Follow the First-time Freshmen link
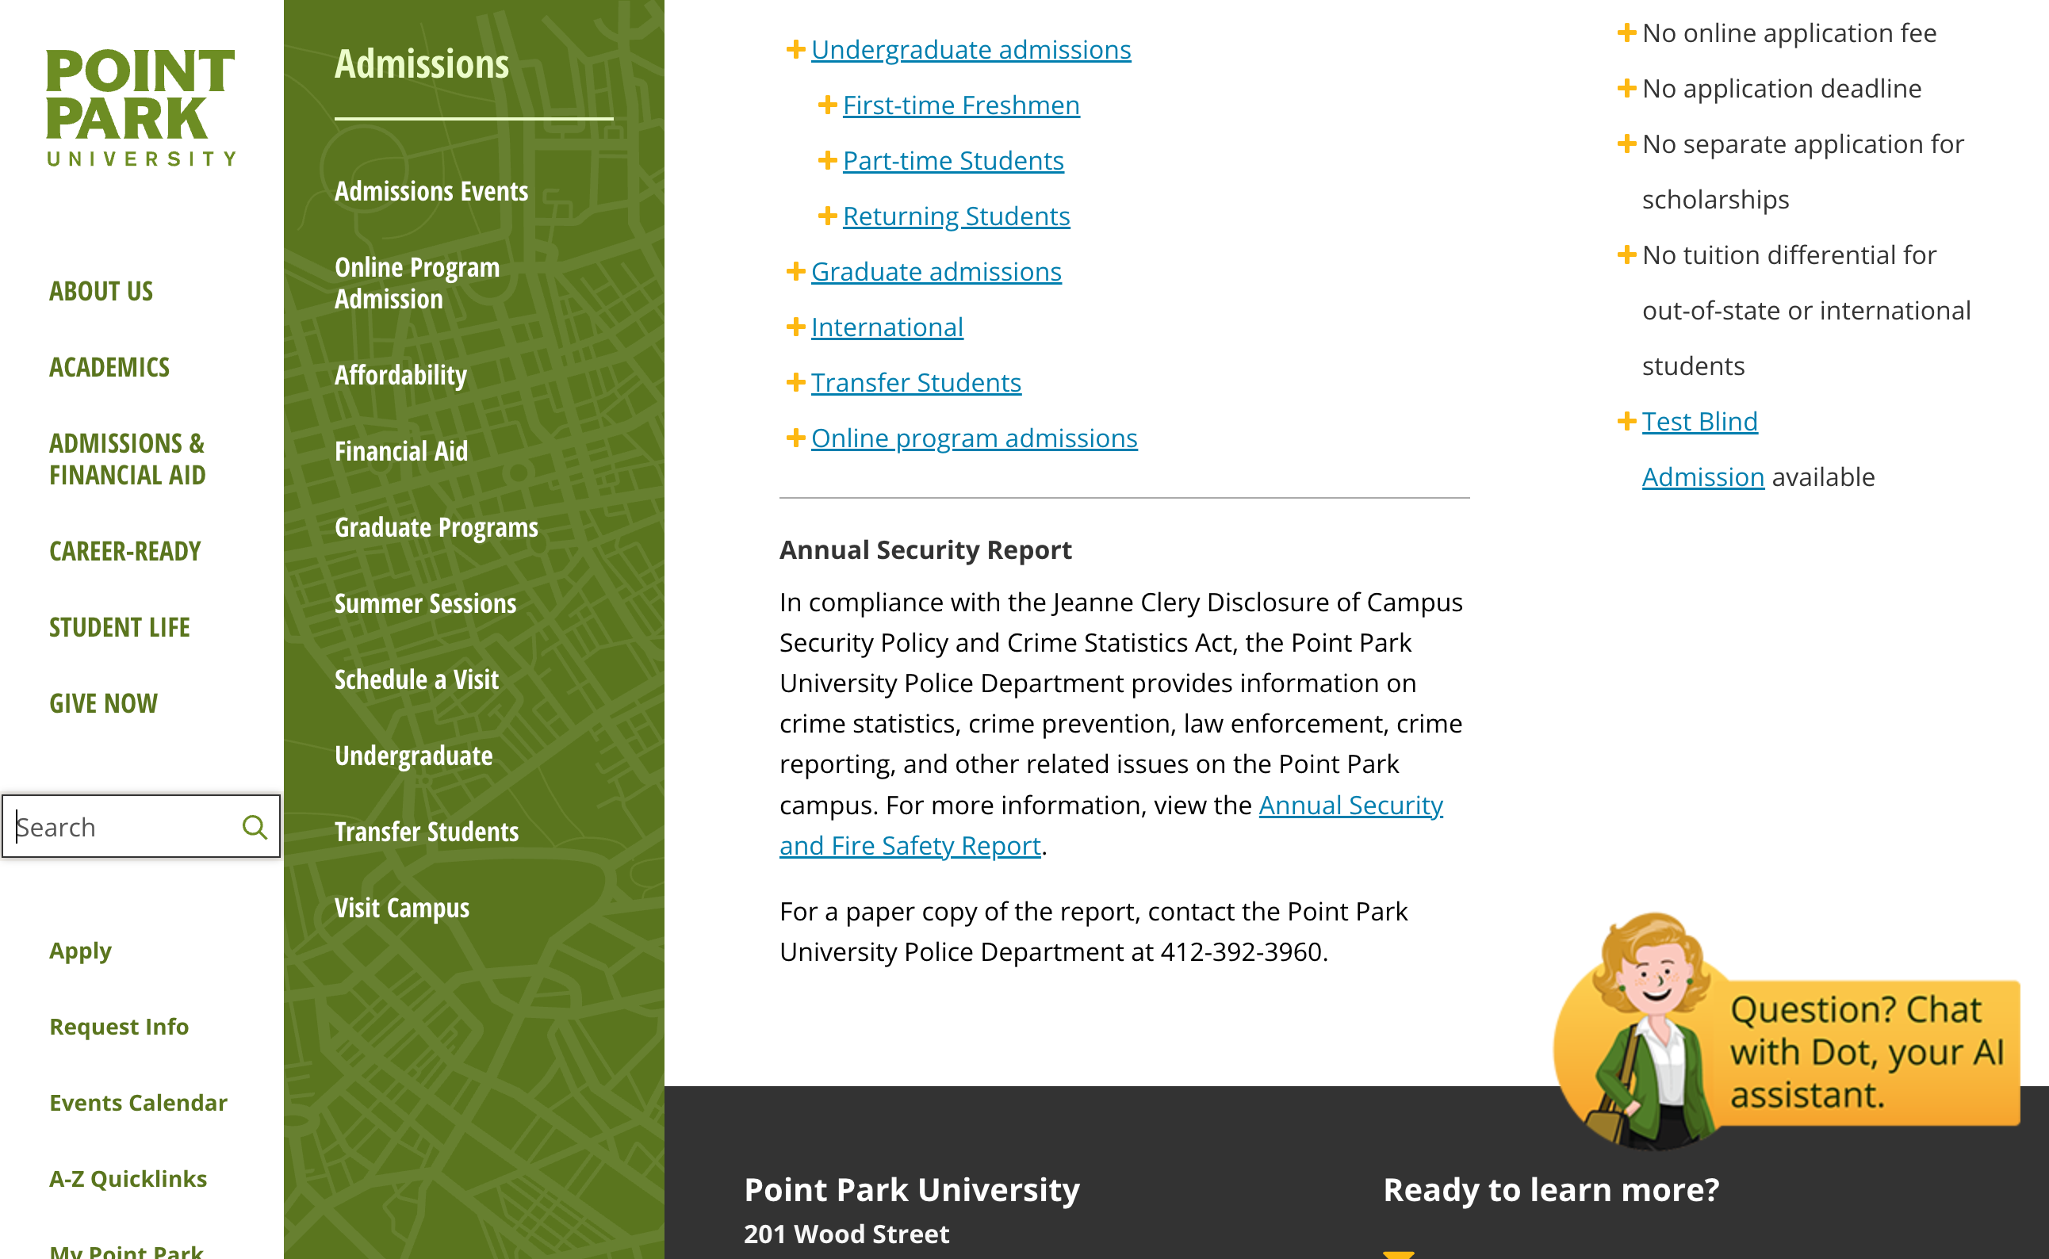The height and width of the screenshot is (1259, 2049). pyautogui.click(x=961, y=105)
